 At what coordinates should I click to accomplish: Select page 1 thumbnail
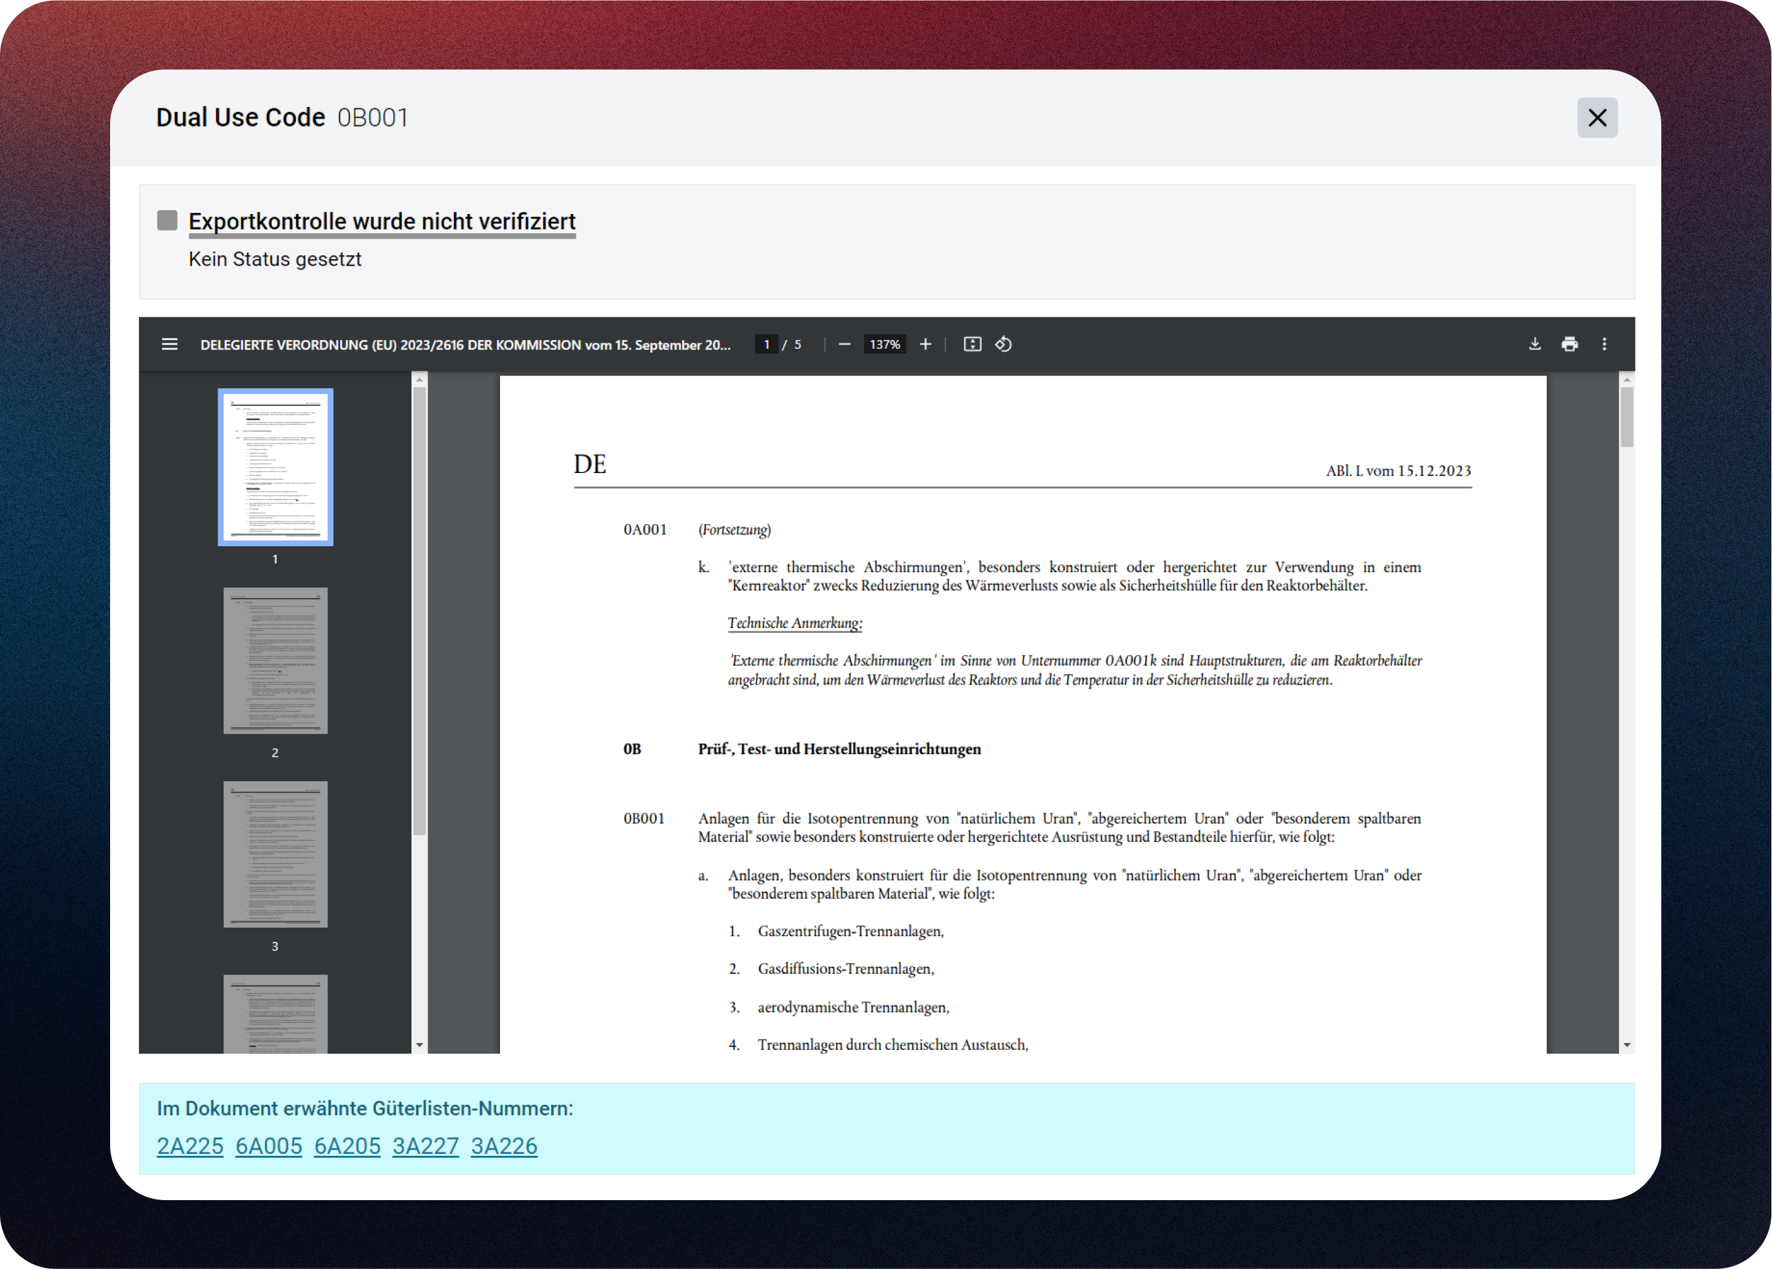click(x=275, y=467)
